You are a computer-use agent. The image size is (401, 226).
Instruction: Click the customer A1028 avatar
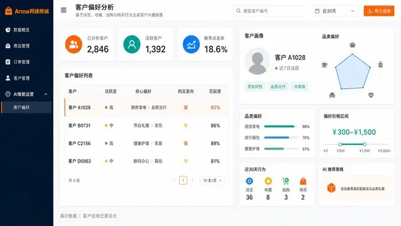coord(258,62)
